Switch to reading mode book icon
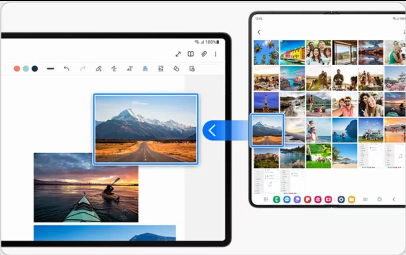 point(190,54)
